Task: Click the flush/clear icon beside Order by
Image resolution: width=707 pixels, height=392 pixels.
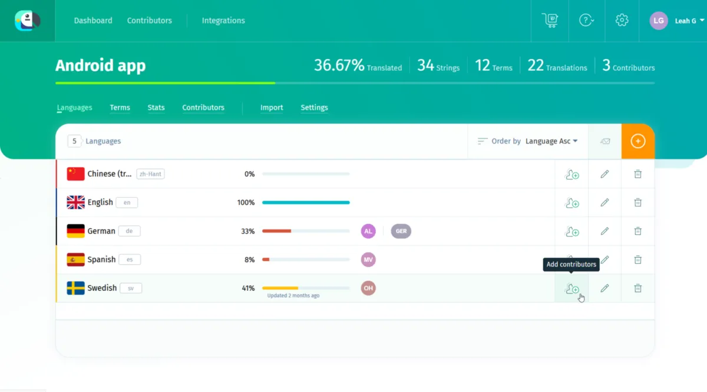Action: [605, 141]
